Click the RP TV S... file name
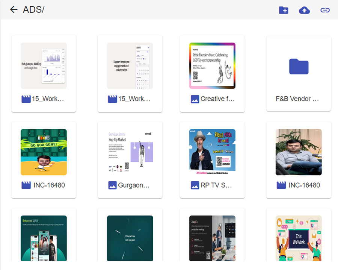338x270 pixels. coord(216,185)
